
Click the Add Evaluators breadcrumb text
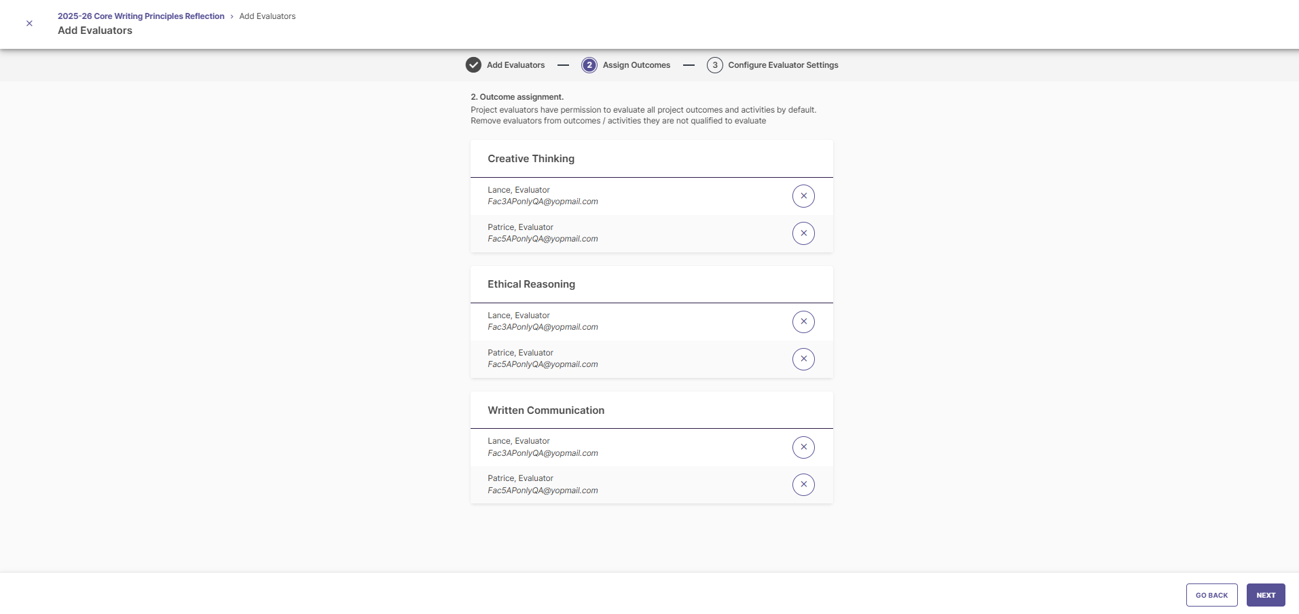[x=267, y=16]
